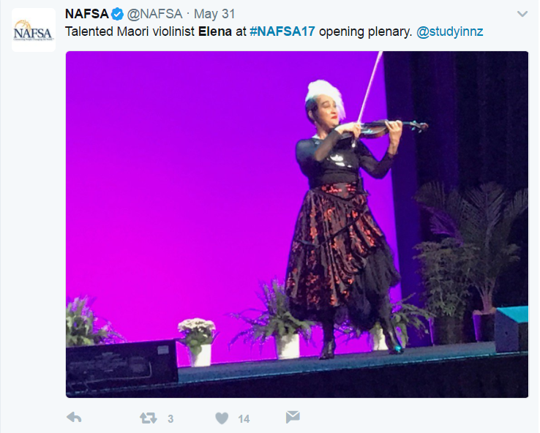This screenshot has height=433, width=540.
Task: Open the #NAFSA17 hashtag link
Action: pos(282,31)
